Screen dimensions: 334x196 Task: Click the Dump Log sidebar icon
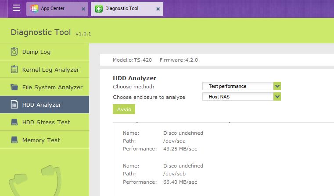pos(14,52)
